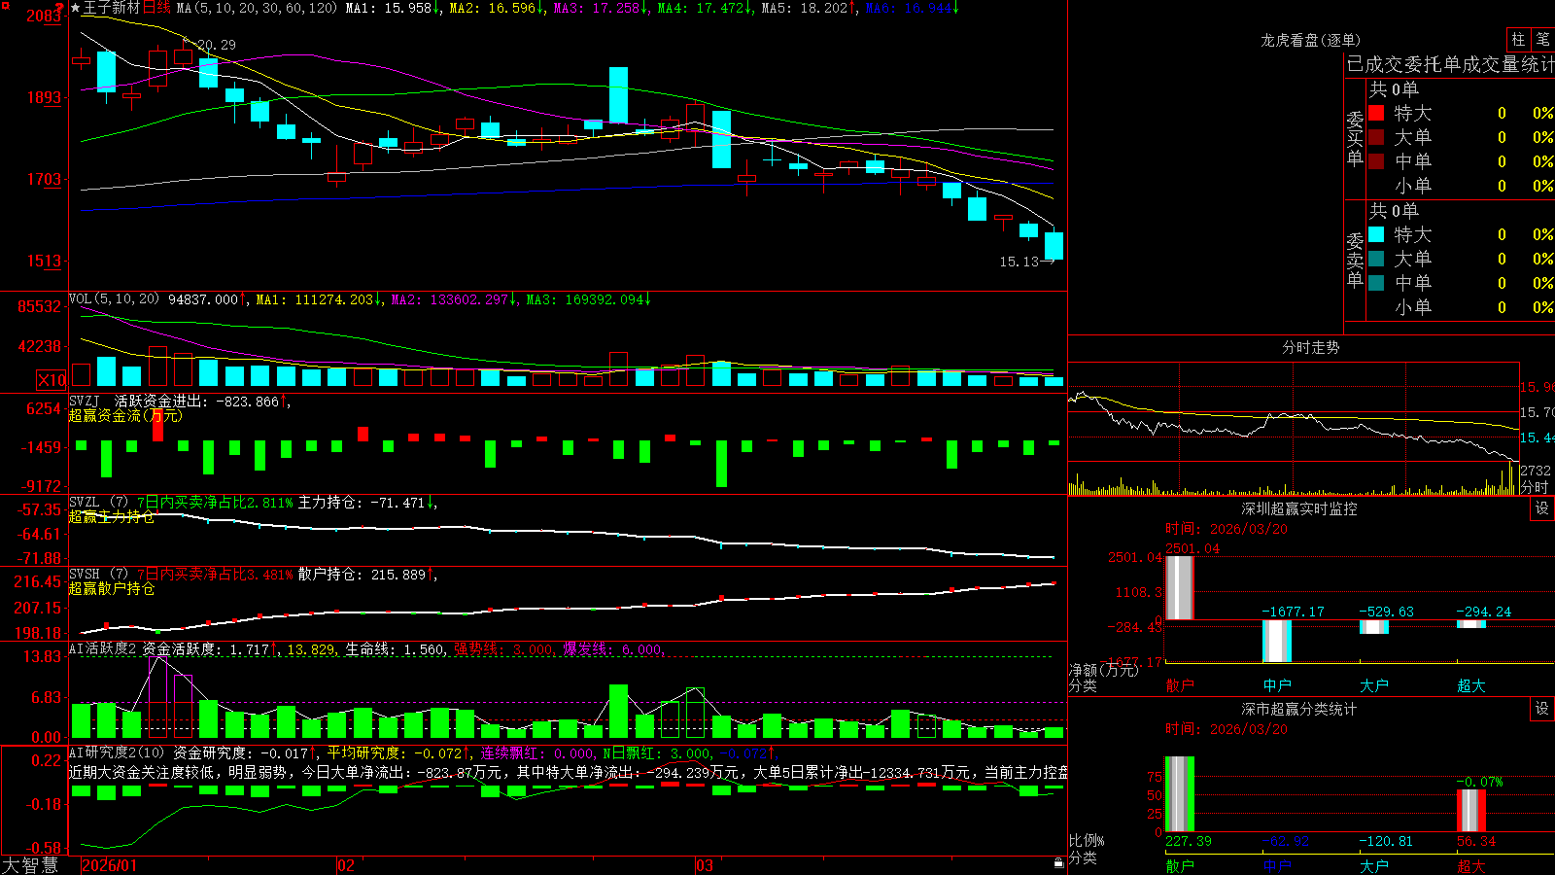Click the 大智慧 logo in the bottom-left corner
This screenshot has height=875, width=1555.
point(30,865)
